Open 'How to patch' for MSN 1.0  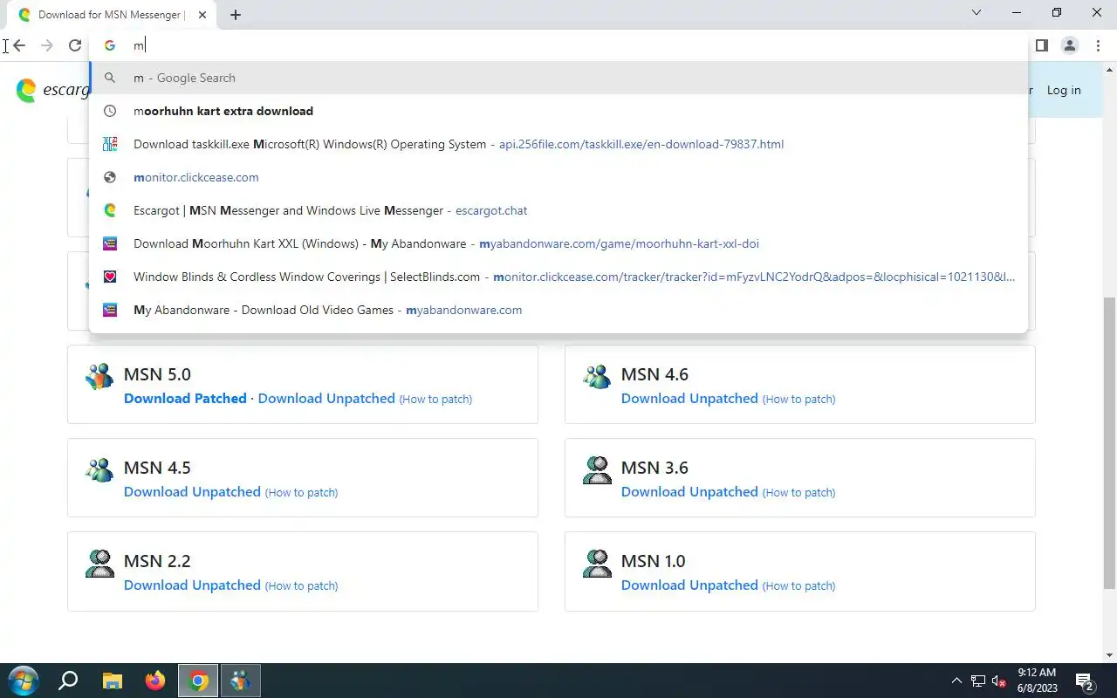click(x=798, y=585)
